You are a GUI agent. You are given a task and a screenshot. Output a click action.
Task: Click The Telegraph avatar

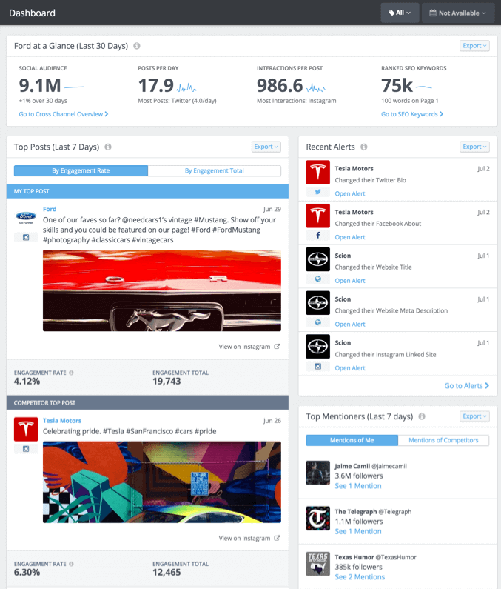click(x=318, y=519)
